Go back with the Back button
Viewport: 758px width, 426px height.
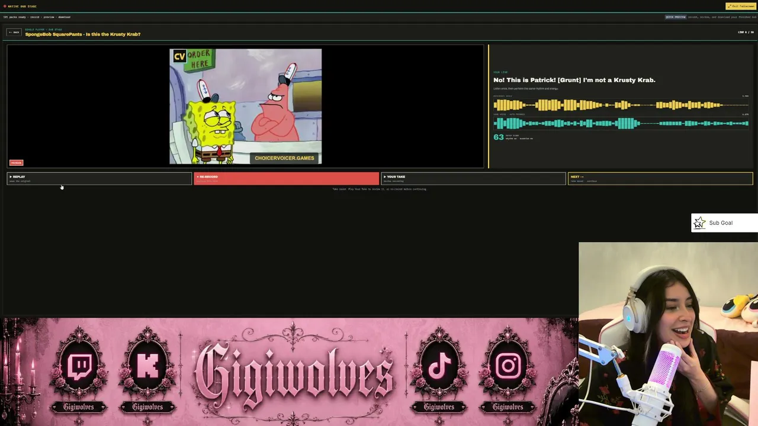14,32
